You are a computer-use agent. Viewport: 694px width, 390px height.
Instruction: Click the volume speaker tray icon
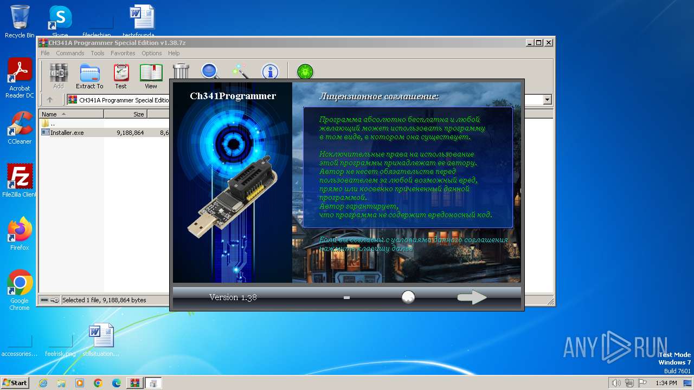[616, 383]
